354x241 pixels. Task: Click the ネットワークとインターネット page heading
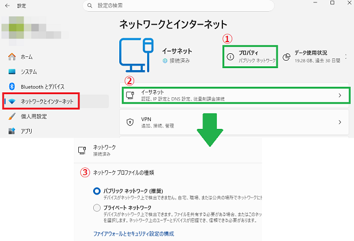[x=173, y=24]
